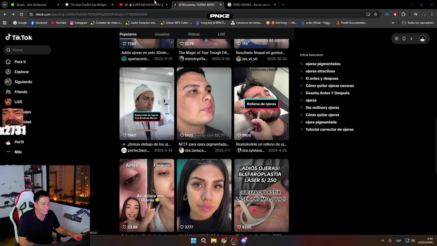
Task: Open the Perfil page
Action: coord(15,142)
